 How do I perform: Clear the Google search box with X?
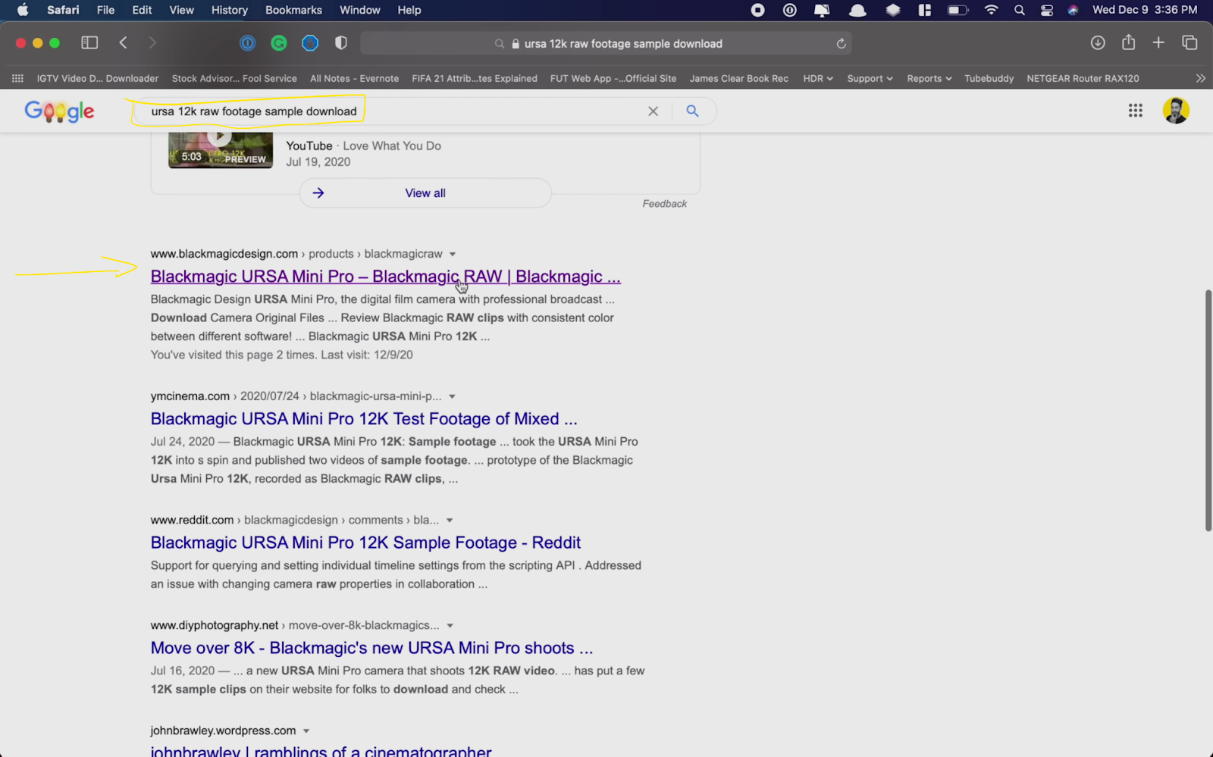coord(653,111)
